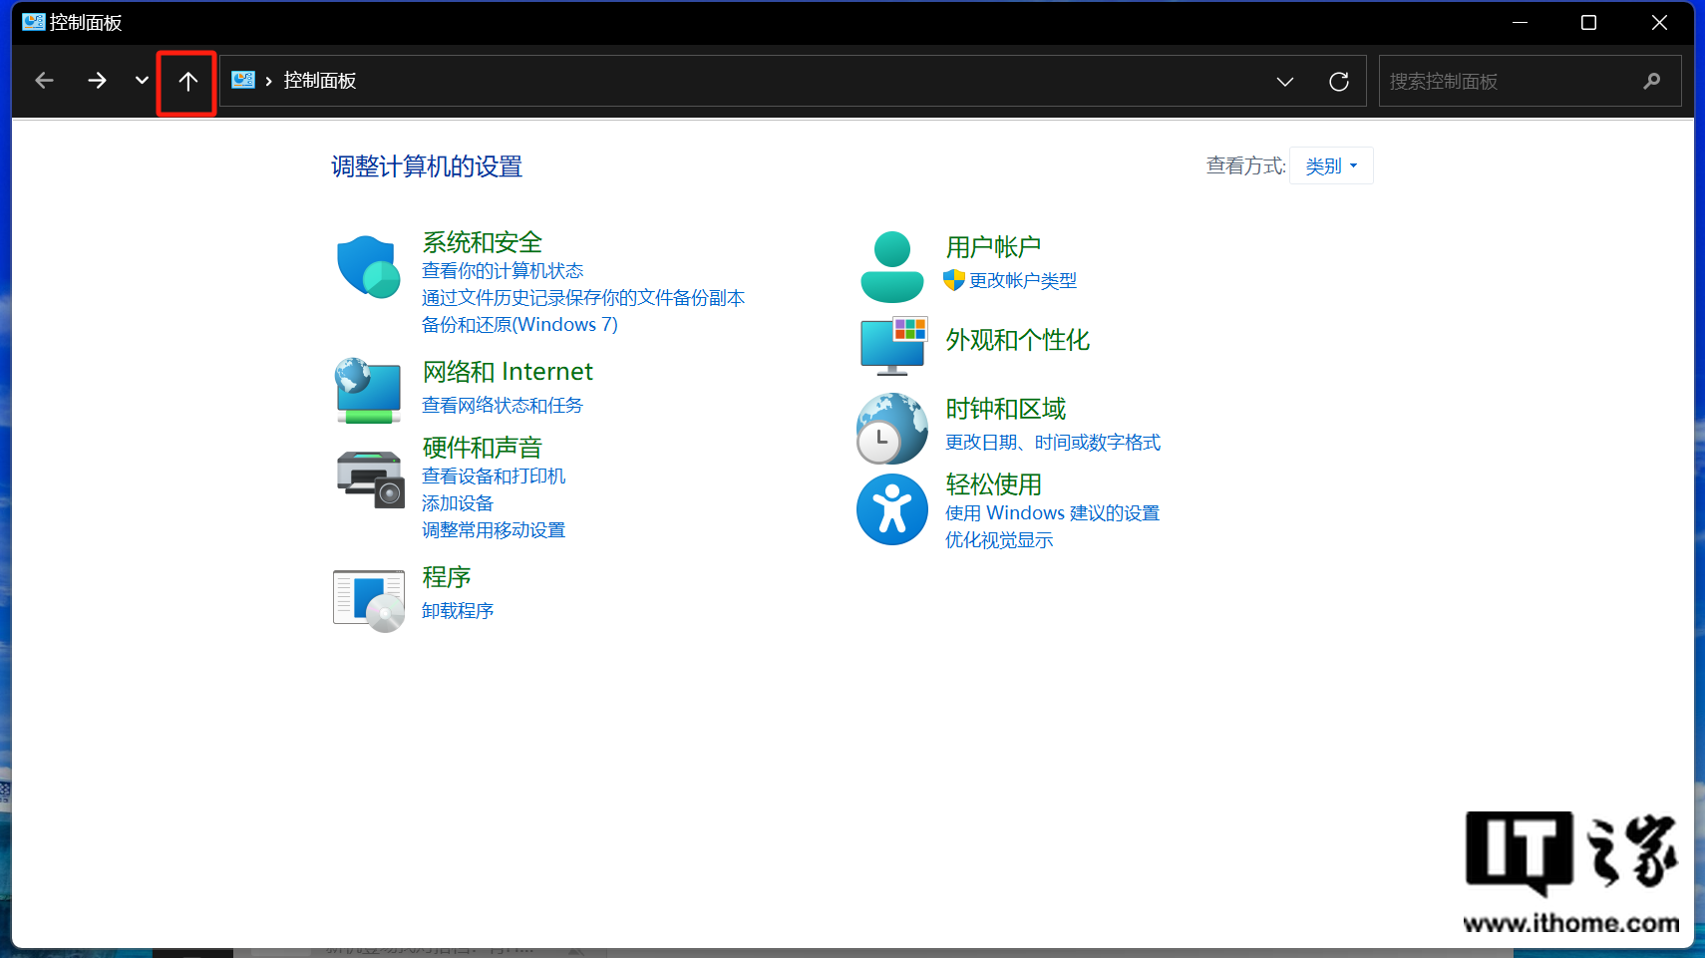
Task: Click the 时钟和区域 globe clock icon
Action: [x=892, y=429]
